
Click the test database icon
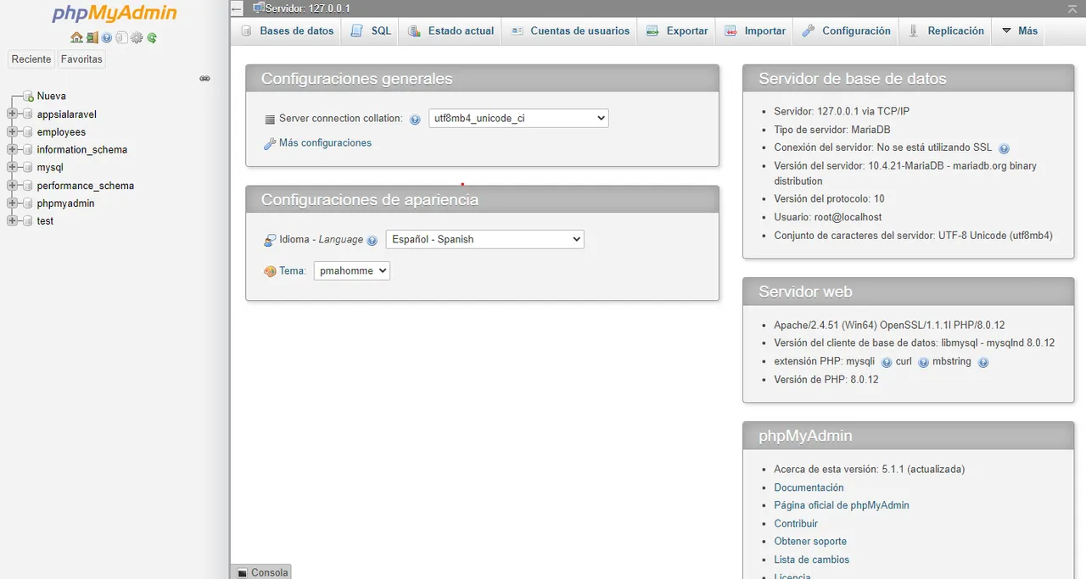click(28, 221)
